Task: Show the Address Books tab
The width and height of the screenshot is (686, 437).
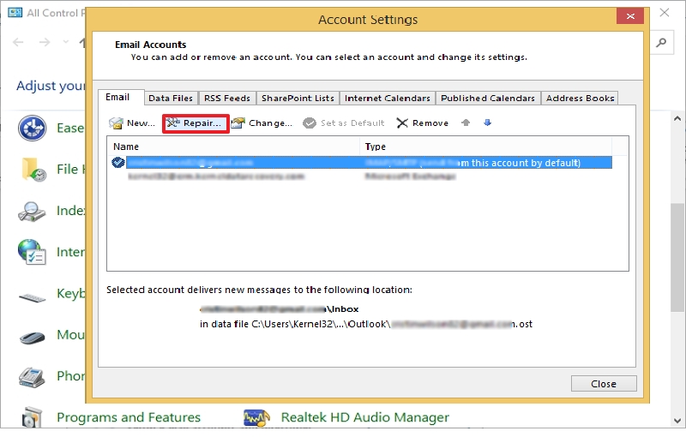Action: click(580, 99)
